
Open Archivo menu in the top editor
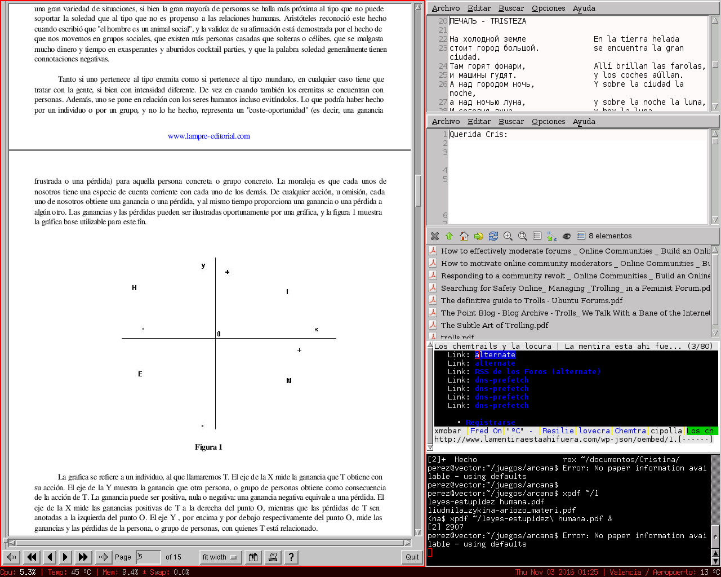(x=446, y=8)
